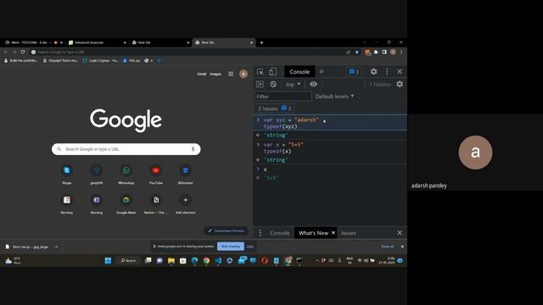543x305 pixels.
Task: Open the Gmail link
Action: click(202, 74)
